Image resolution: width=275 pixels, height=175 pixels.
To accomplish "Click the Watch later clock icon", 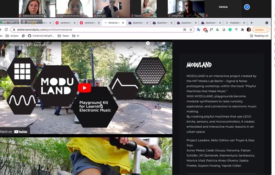I will [x=148, y=43].
